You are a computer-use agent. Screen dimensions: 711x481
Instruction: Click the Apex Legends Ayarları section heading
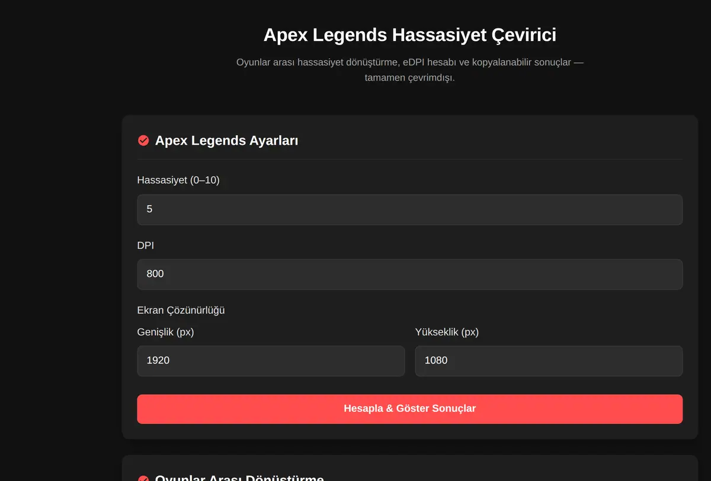pos(226,141)
